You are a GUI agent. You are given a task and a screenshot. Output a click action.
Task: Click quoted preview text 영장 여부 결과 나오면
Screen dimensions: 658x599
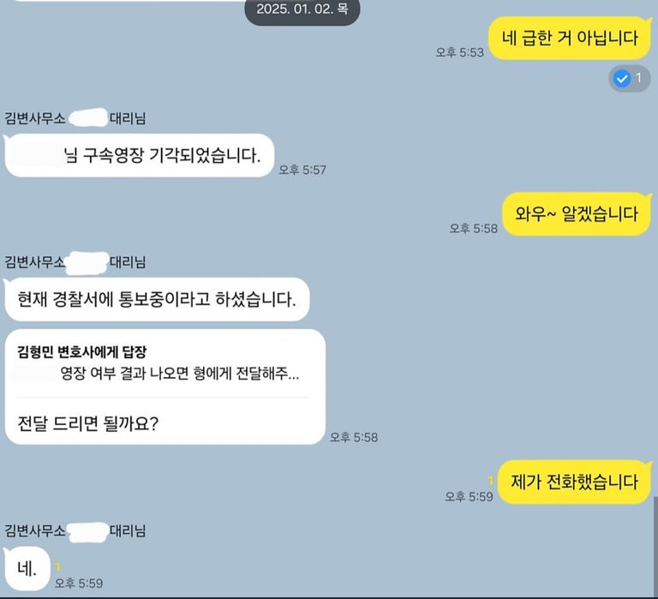159,373
